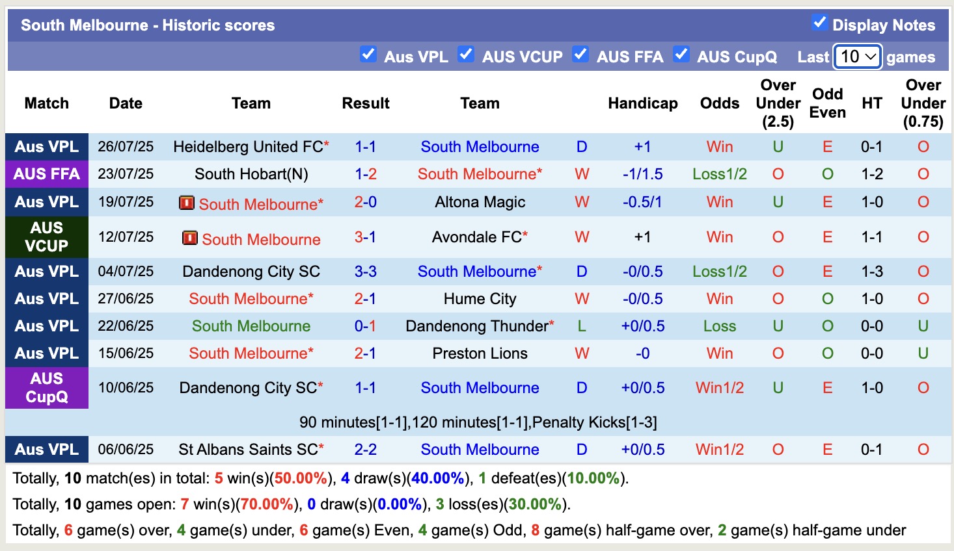954x551 pixels.
Task: Click the red notes icon beside South Melbourne versus Avondale FC
Action: [x=189, y=238]
